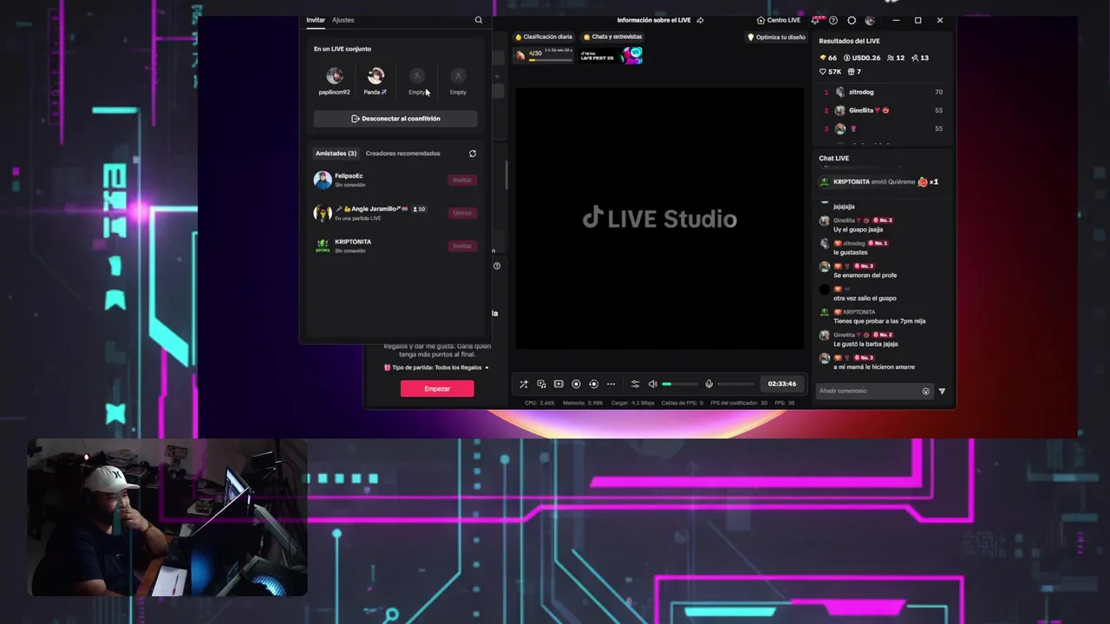
Task: Refresh the Amistades friends list
Action: click(473, 153)
